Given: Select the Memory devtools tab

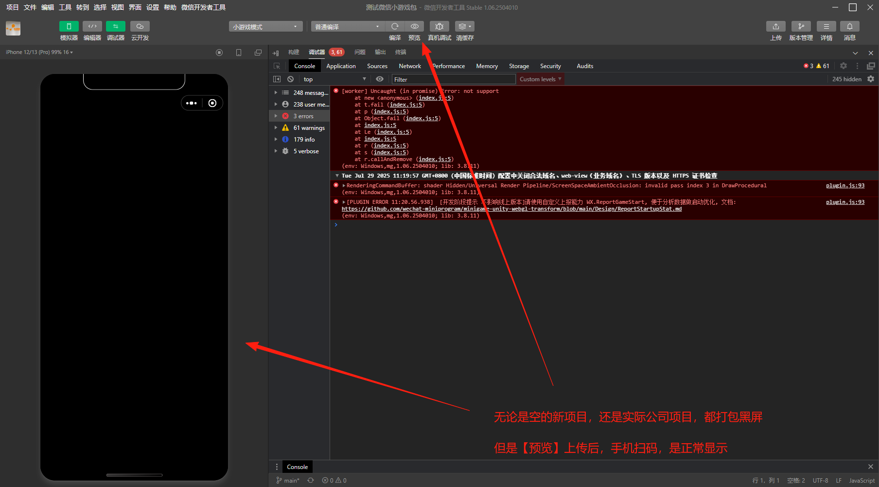Looking at the screenshot, I should 487,66.
